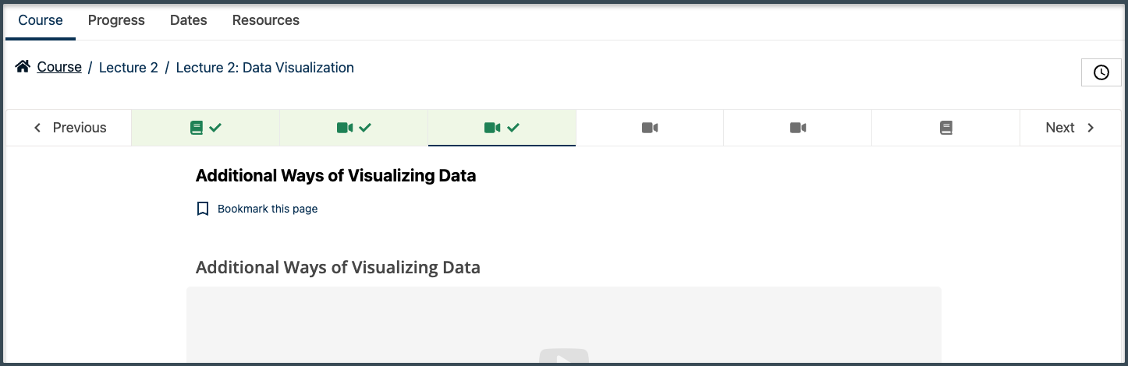Go to the Next unit
This screenshot has width=1128, height=366.
pos(1069,128)
